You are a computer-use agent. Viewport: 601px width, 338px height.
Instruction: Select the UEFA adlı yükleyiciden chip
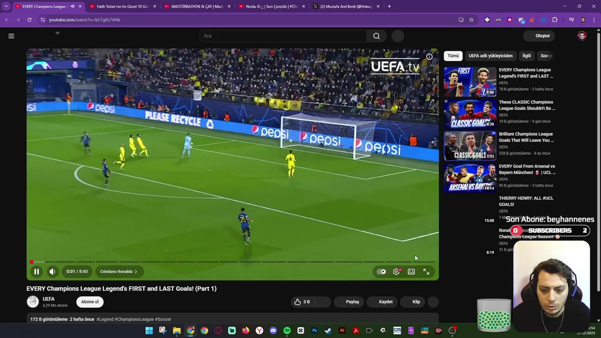pyautogui.click(x=491, y=56)
